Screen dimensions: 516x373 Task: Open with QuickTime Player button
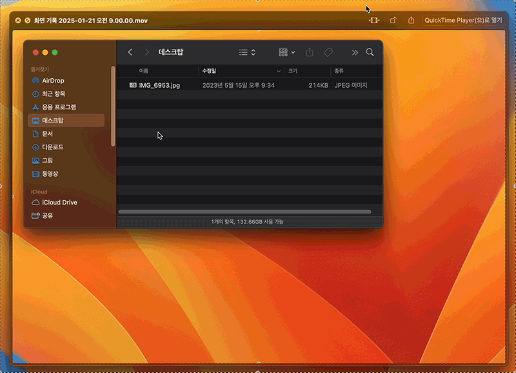tap(463, 21)
